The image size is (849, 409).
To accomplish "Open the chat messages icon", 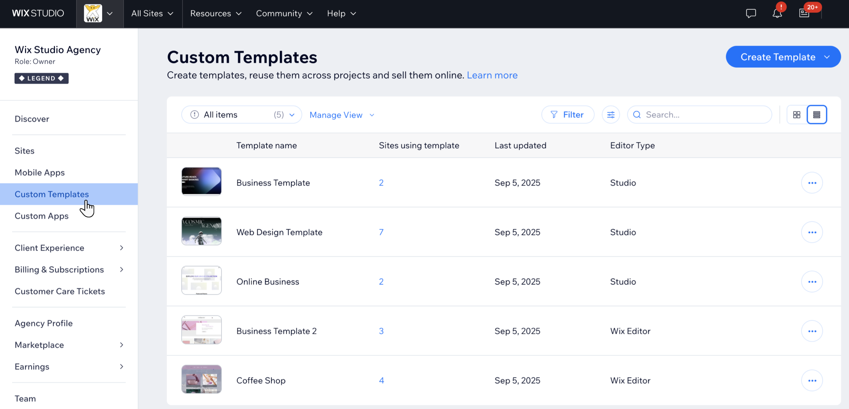I will [x=751, y=13].
